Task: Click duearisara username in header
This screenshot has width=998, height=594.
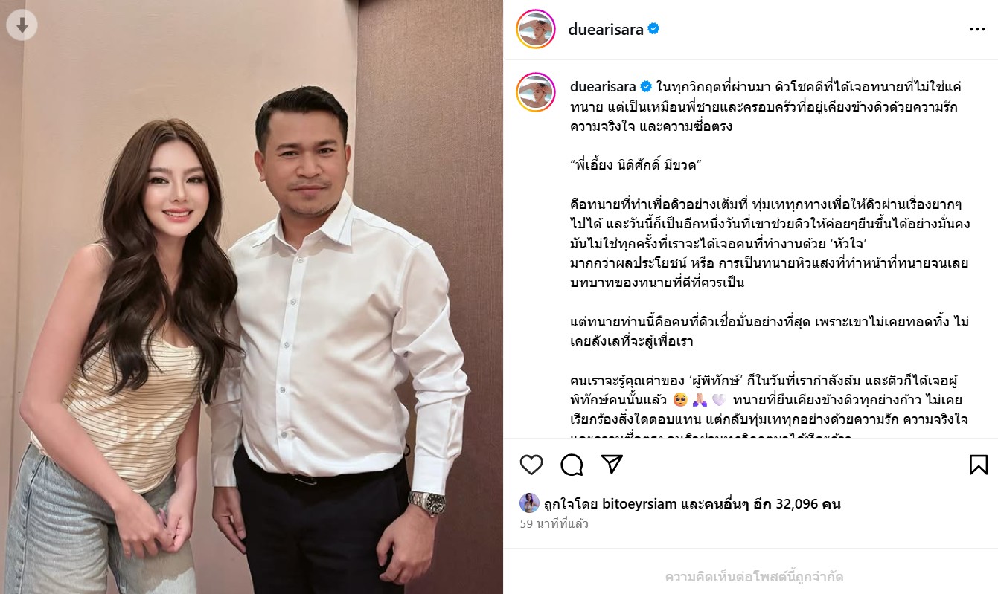Action: tap(606, 30)
